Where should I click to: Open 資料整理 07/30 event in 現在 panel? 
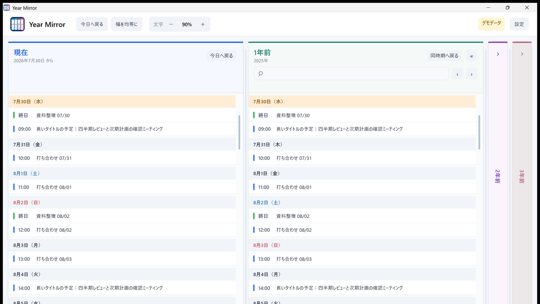(122, 115)
